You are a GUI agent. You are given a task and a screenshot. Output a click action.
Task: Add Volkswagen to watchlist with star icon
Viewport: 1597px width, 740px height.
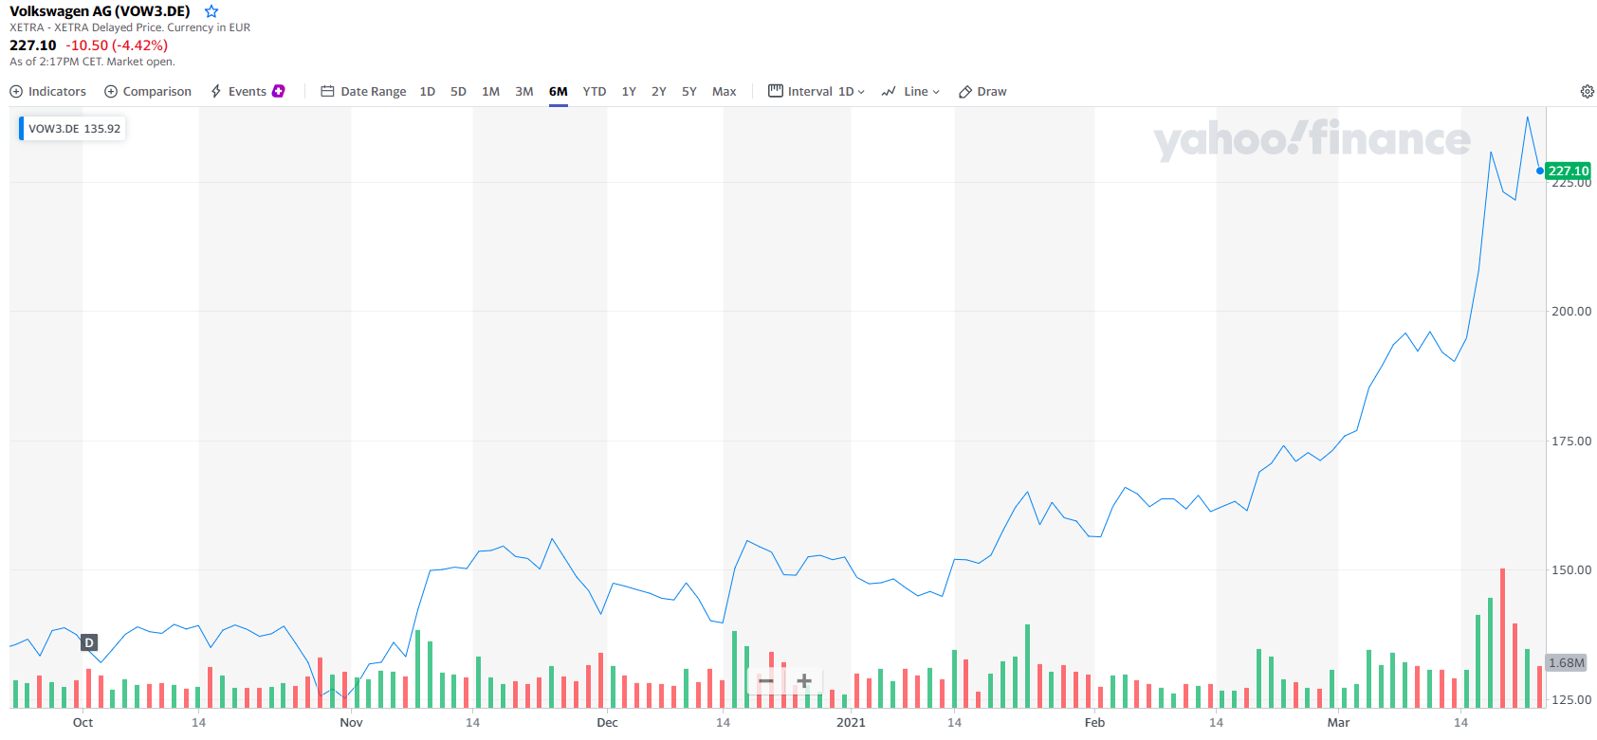(211, 11)
